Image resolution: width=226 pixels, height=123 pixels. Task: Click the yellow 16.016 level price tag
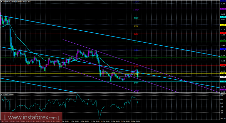[223, 73]
